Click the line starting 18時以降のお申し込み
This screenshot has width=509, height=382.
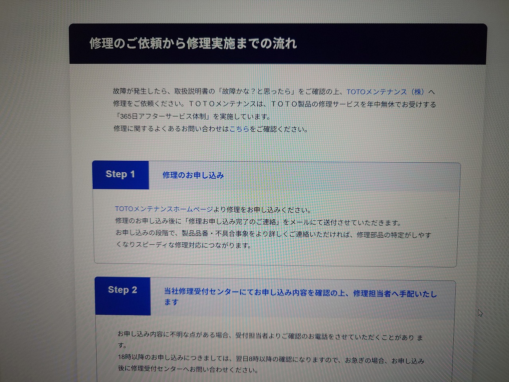tap(270, 360)
